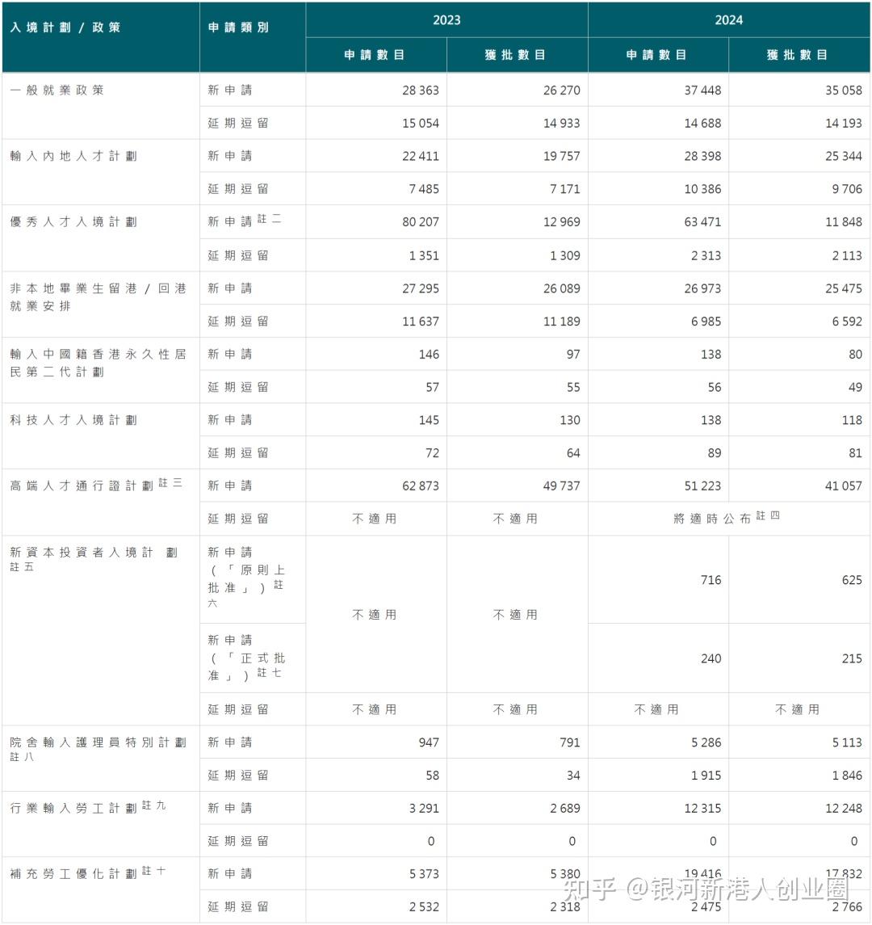The image size is (872, 925).
Task: Select the 補充勞工優化計劃 row label
Action: point(88,872)
